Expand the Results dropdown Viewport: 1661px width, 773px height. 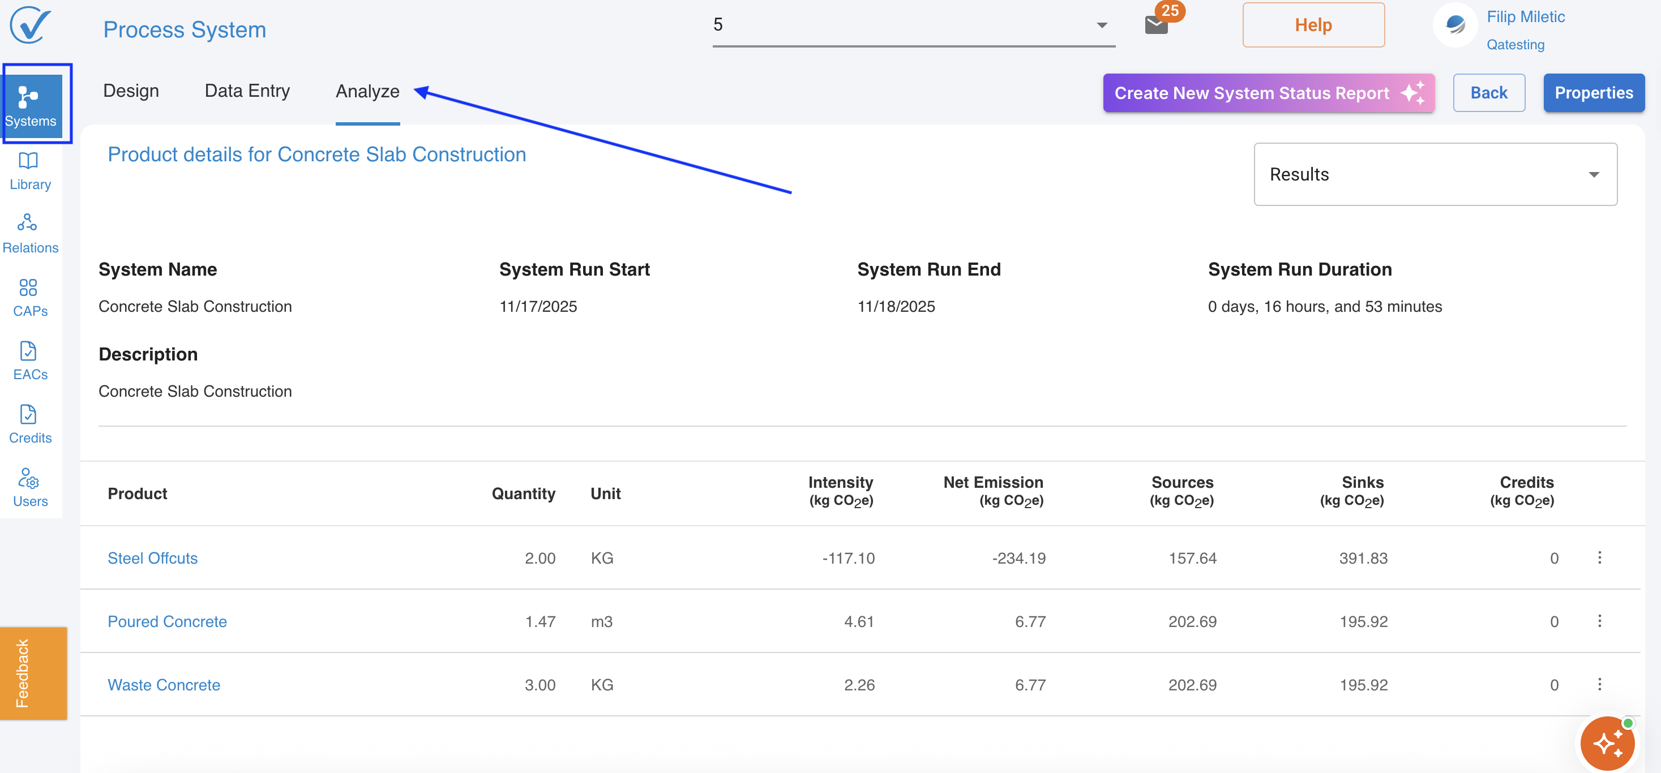click(1435, 174)
